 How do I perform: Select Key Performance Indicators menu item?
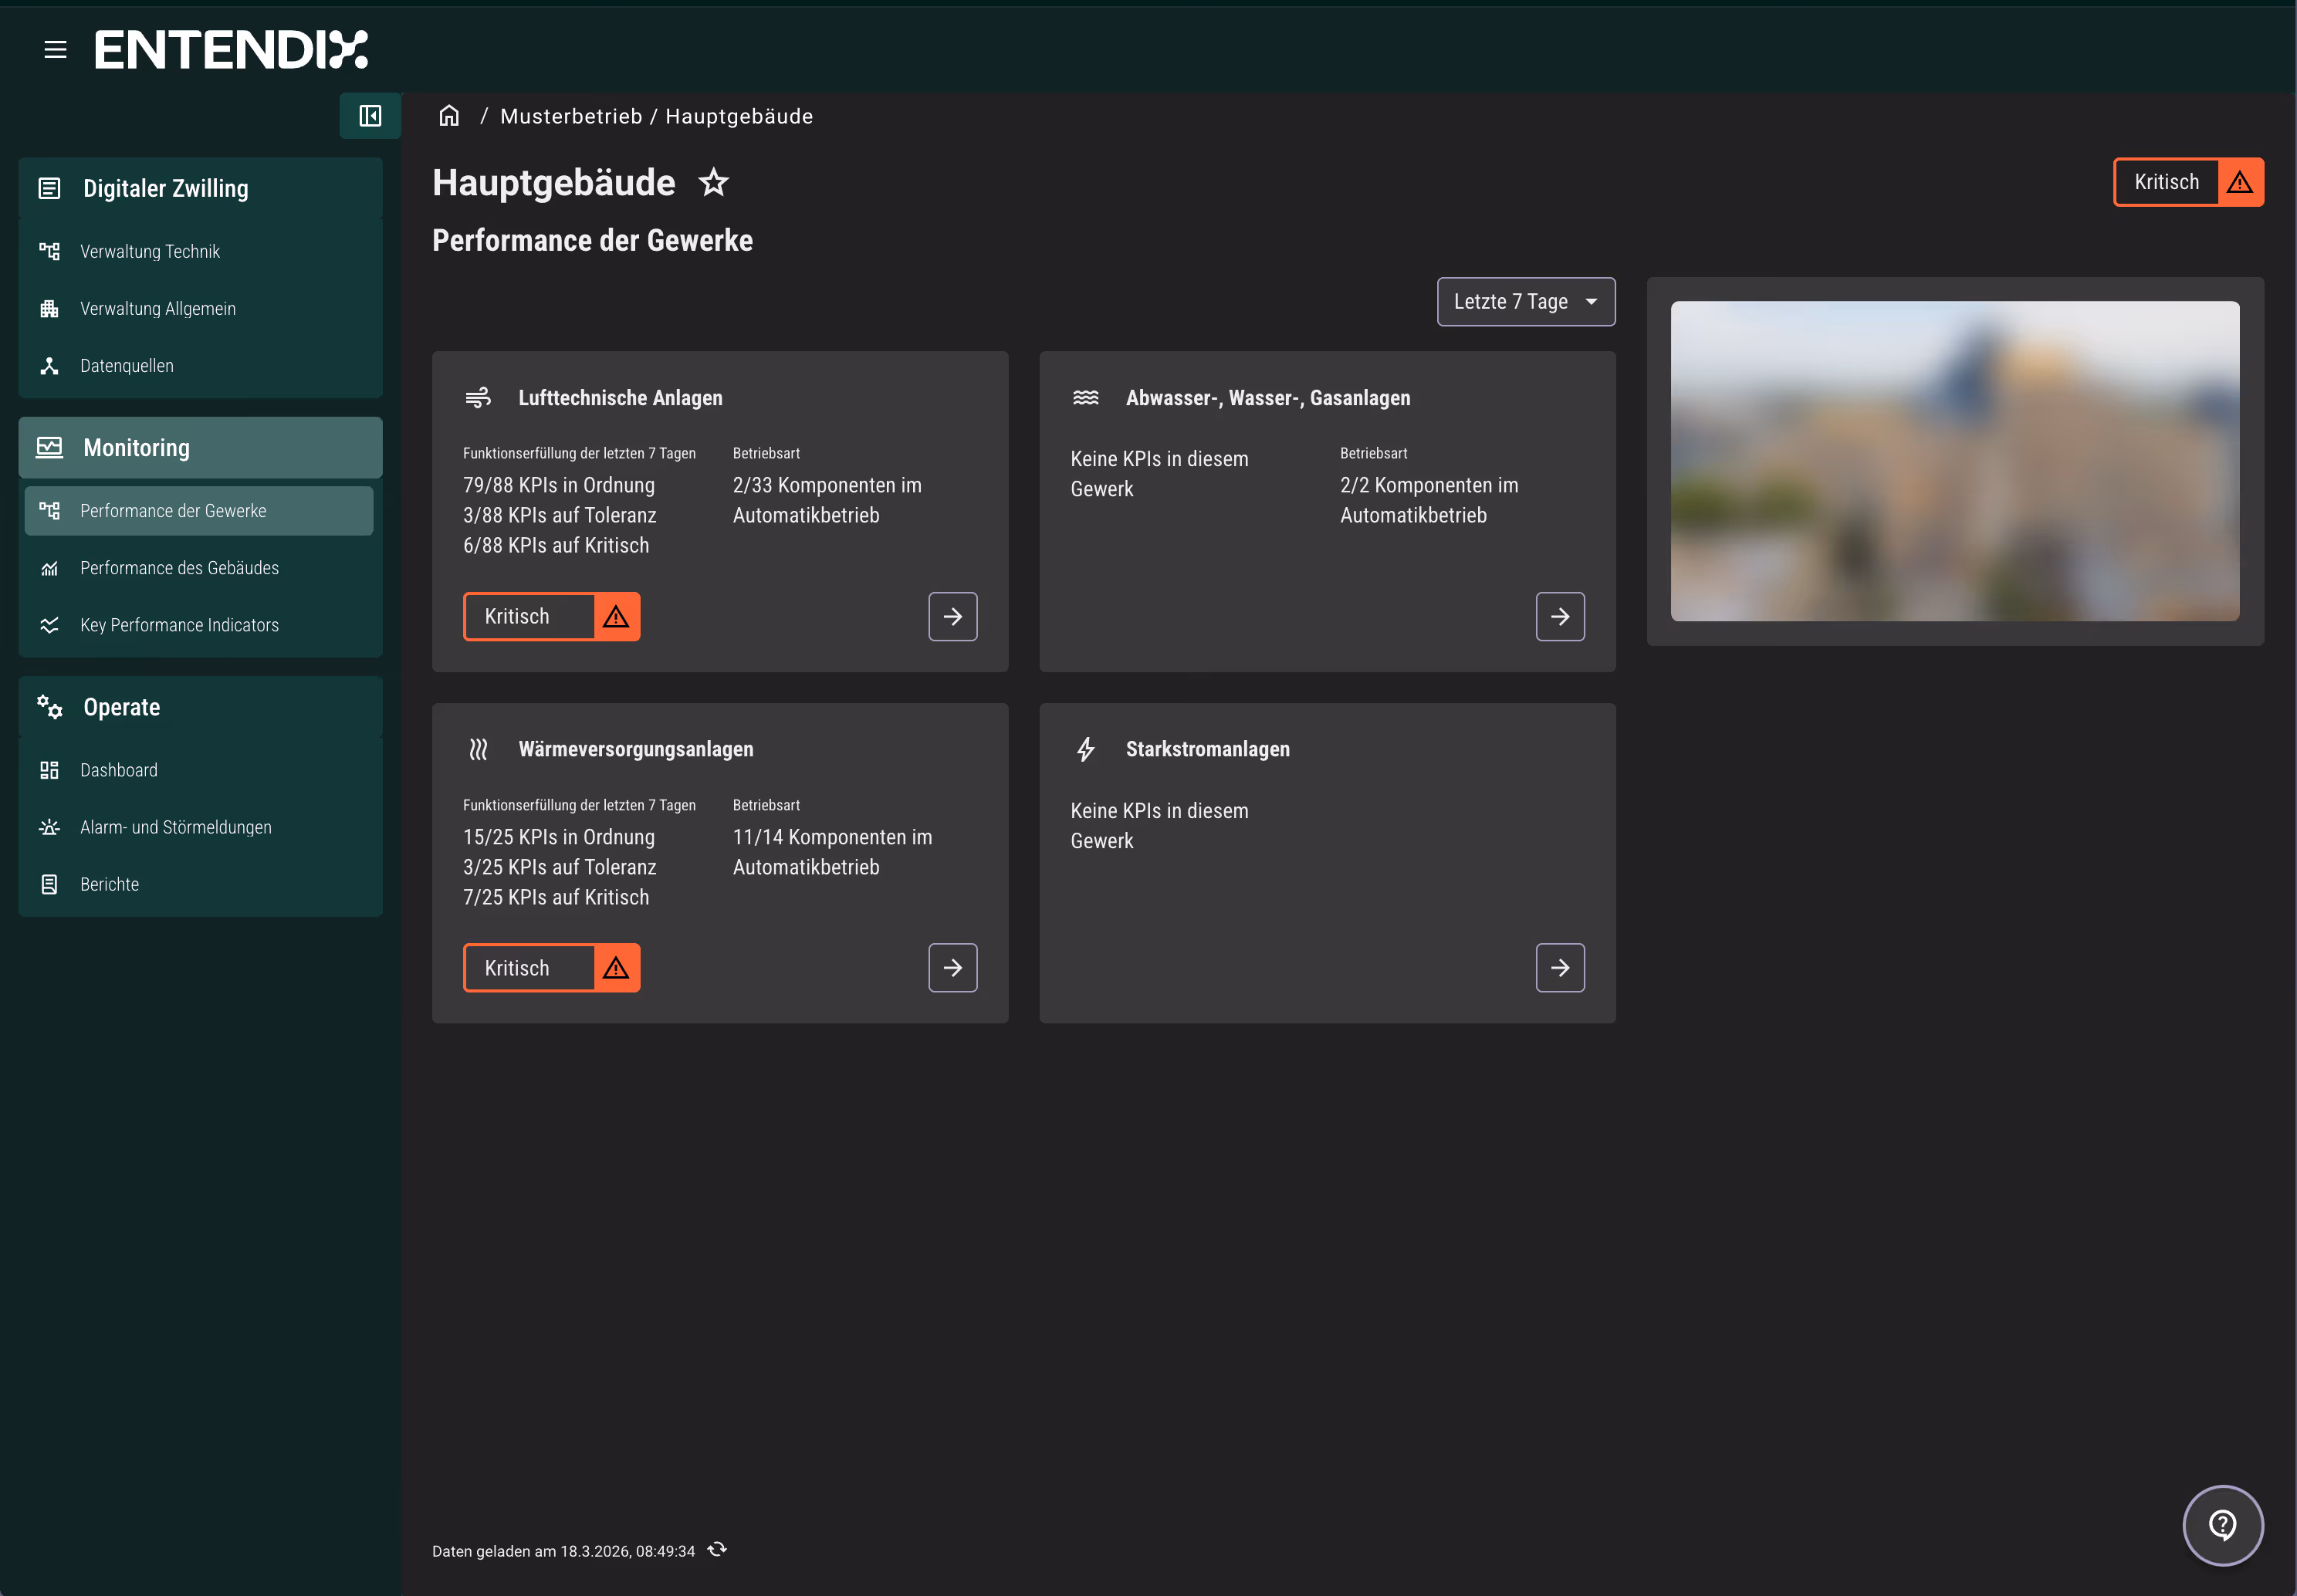[179, 625]
